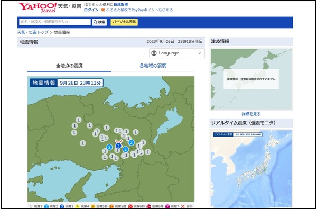Open the パーソナル天気 yellow button
This screenshot has width=317, height=209.
click(124, 22)
